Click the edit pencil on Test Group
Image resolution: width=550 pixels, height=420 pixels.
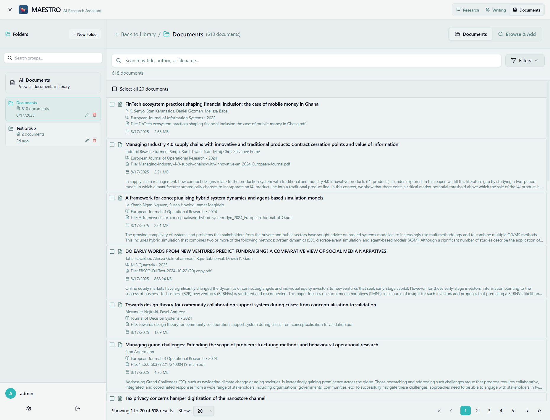point(87,140)
